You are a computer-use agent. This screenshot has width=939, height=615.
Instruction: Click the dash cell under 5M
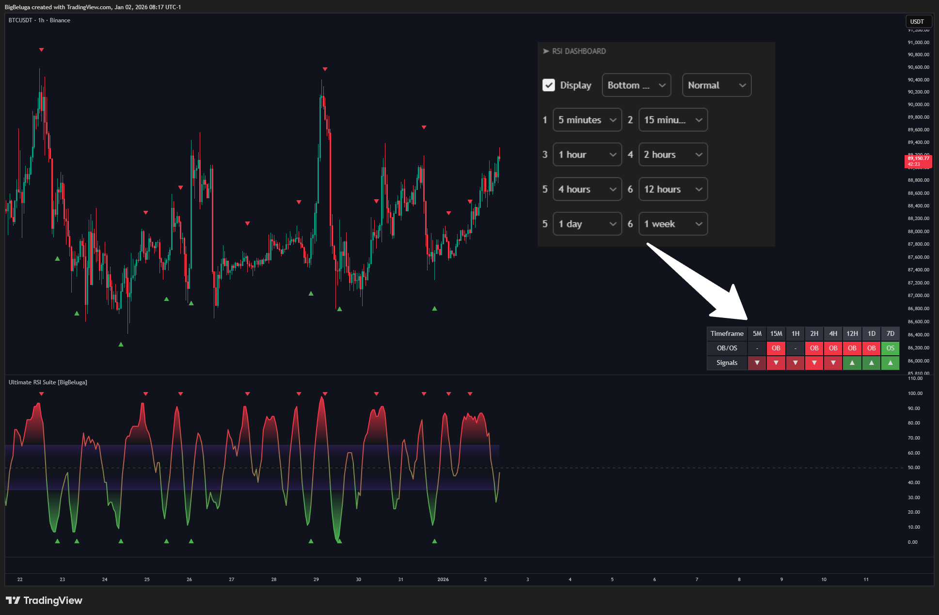point(757,348)
